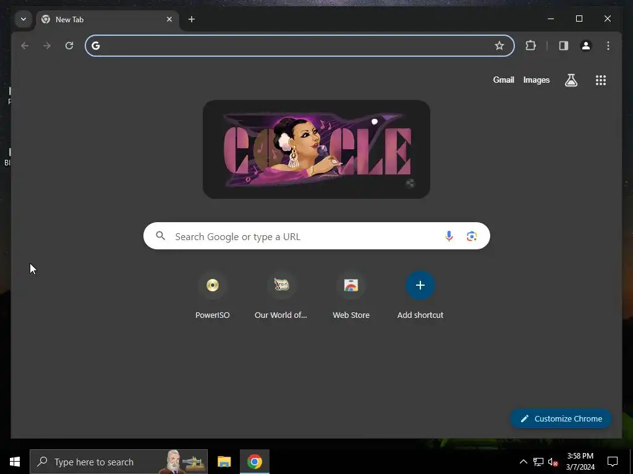633x474 pixels.
Task: Start voice search with microphone icon
Action: (x=449, y=236)
